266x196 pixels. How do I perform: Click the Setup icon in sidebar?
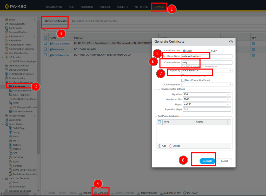tap(6, 20)
